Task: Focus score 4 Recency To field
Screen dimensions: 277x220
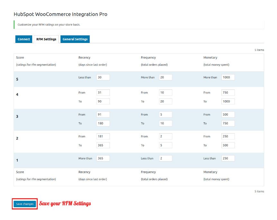Action: [103, 102]
